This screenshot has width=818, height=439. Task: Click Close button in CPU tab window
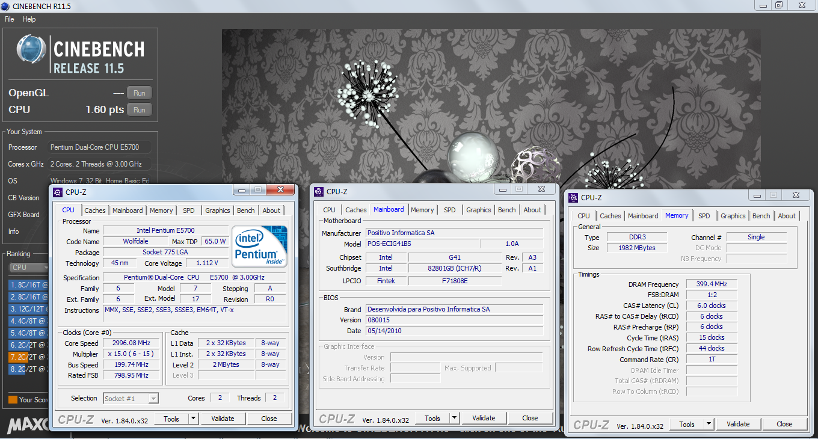269,419
